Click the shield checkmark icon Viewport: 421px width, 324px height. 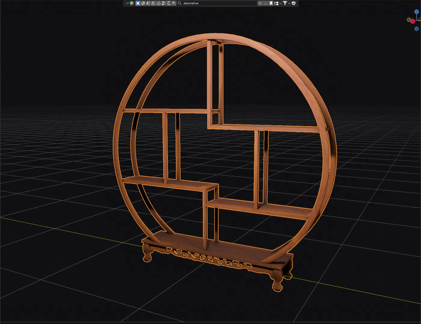click(x=294, y=3)
